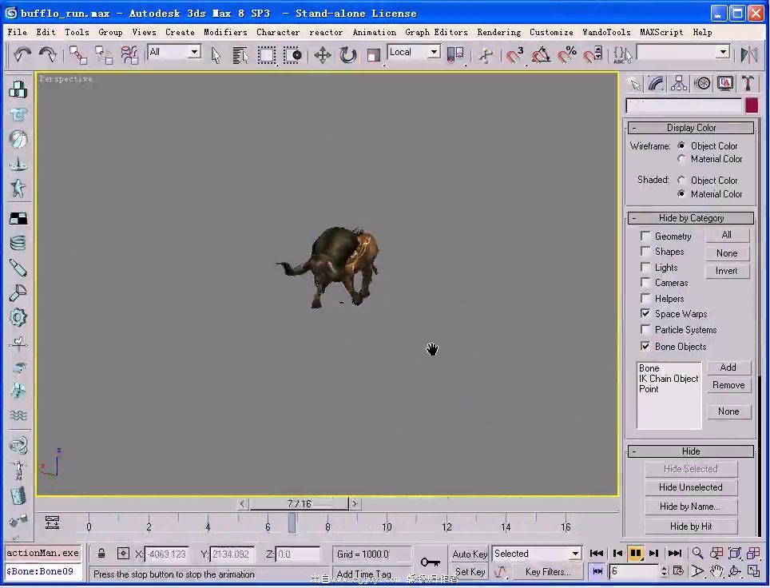Toggle the key mode key icon

(x=431, y=562)
